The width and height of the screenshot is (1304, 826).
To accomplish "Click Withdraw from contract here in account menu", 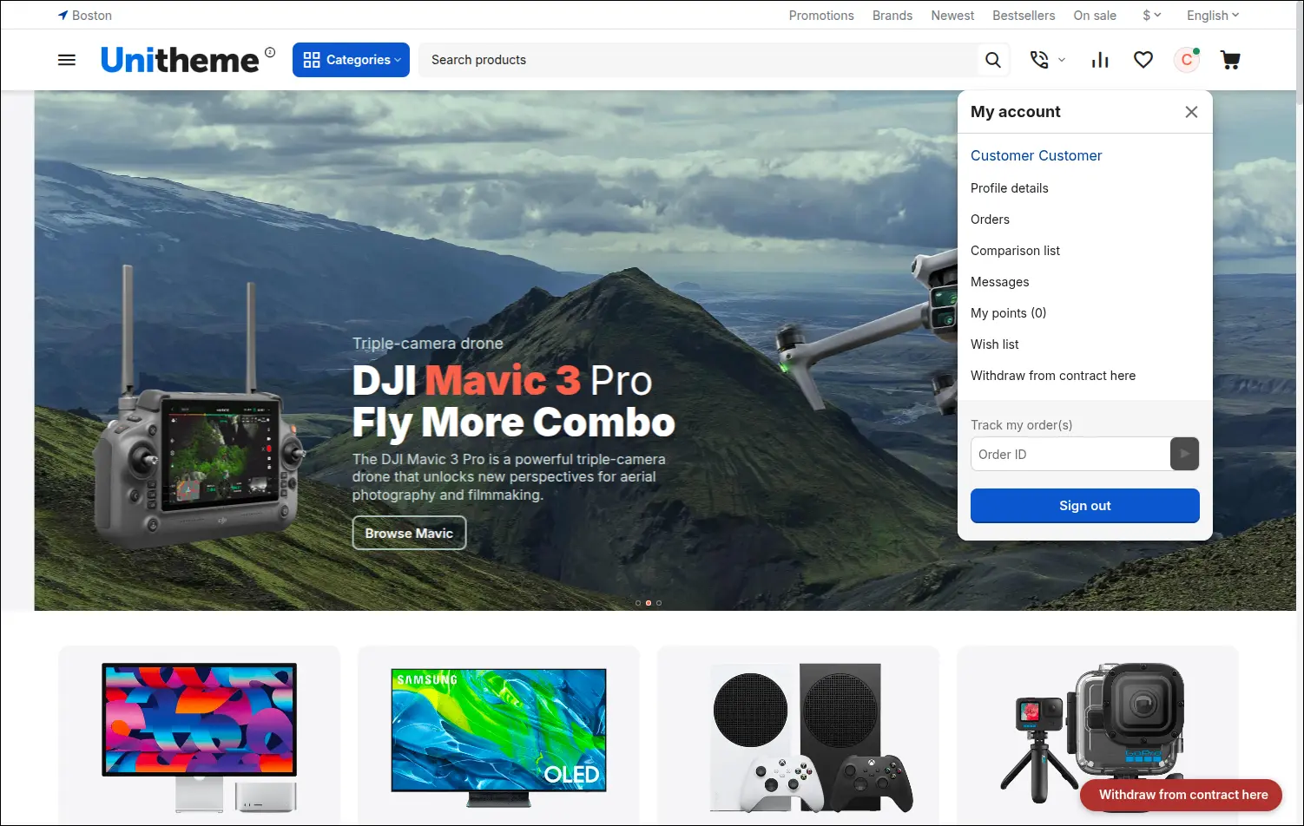I will [x=1053, y=376].
